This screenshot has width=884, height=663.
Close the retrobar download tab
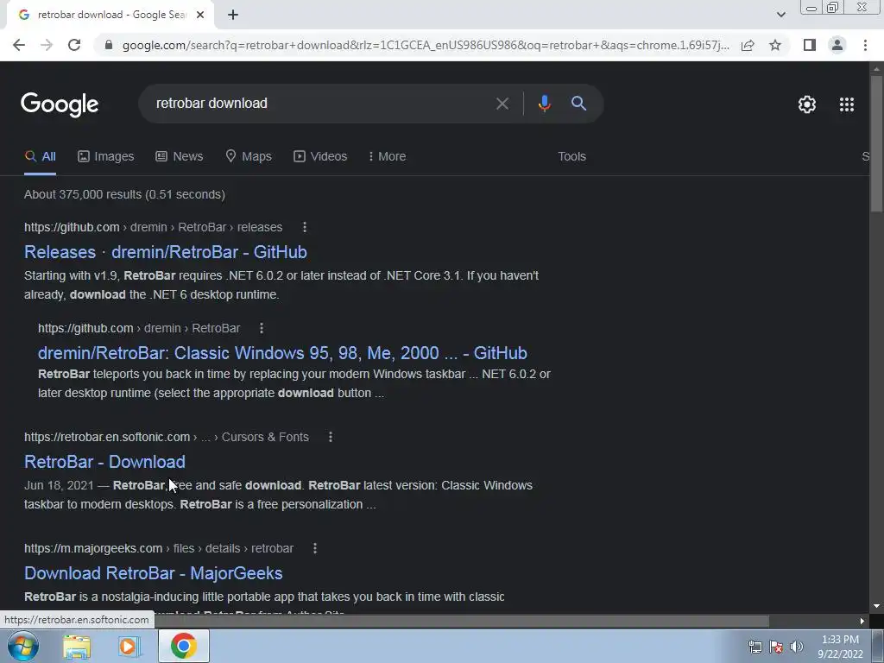(200, 15)
